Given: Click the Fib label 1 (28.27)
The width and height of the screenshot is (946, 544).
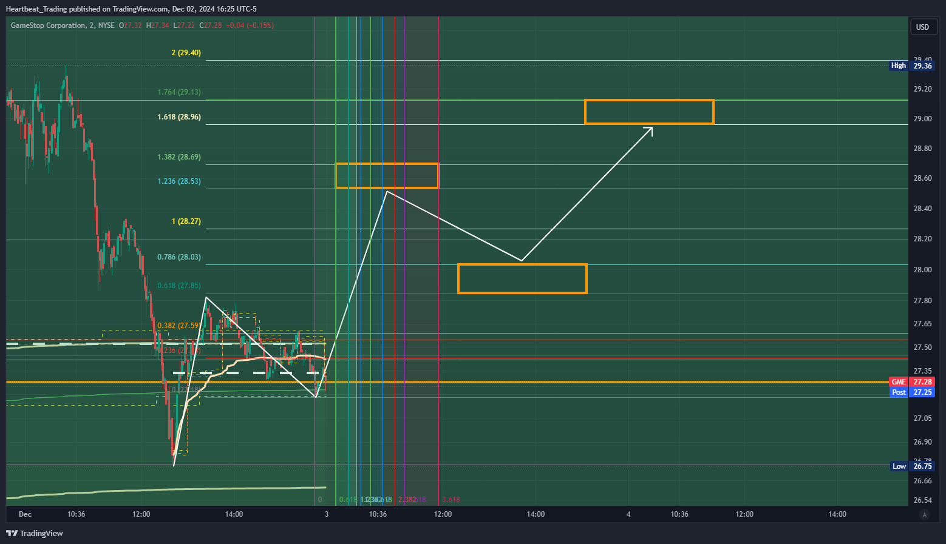Looking at the screenshot, I should 186,221.
